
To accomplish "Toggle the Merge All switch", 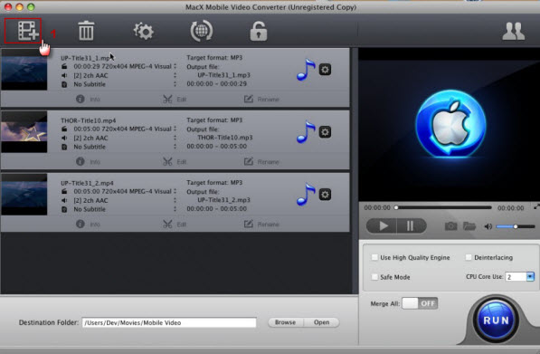I will (420, 303).
